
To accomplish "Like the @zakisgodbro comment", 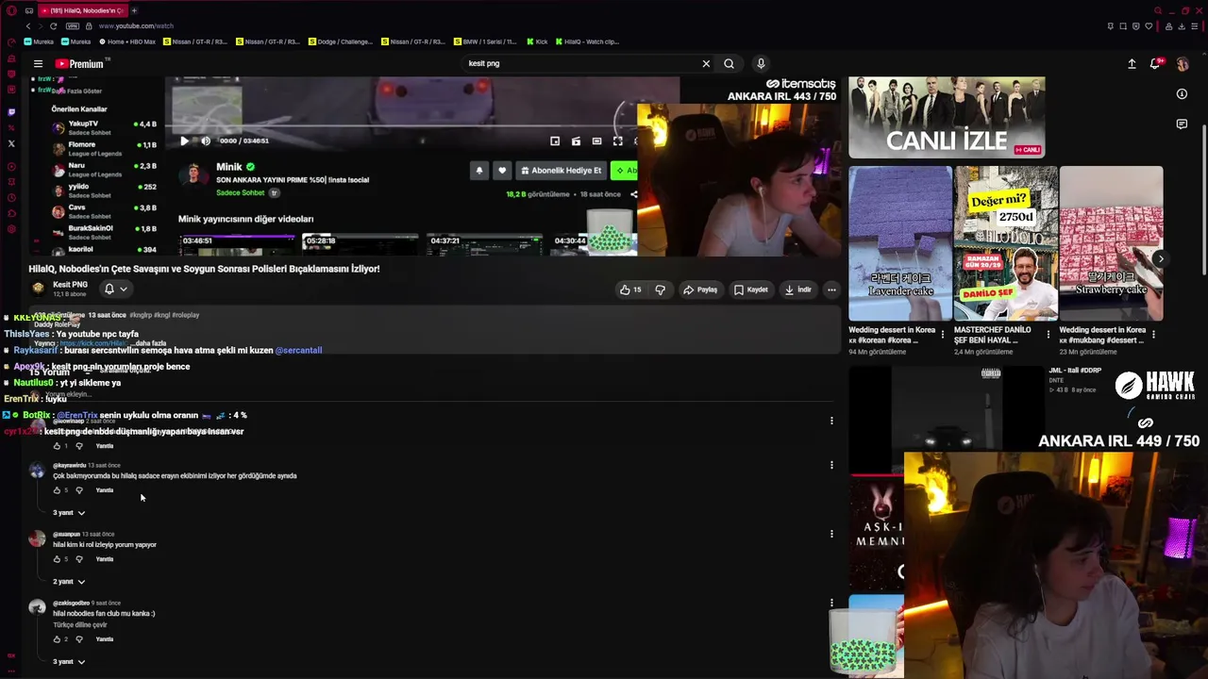I will 57,639.
